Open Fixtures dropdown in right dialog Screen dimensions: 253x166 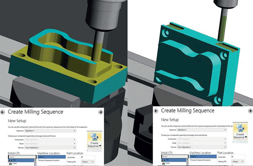202,147
